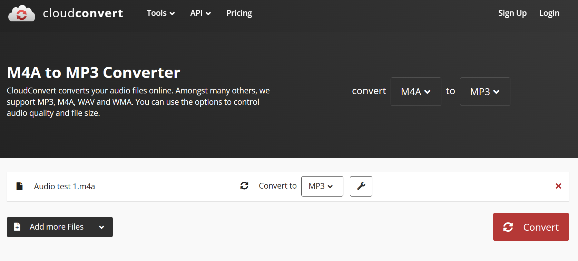Click the refresh arrows icon before Convert to
Viewport: 578px width, 261px height.
click(x=244, y=186)
